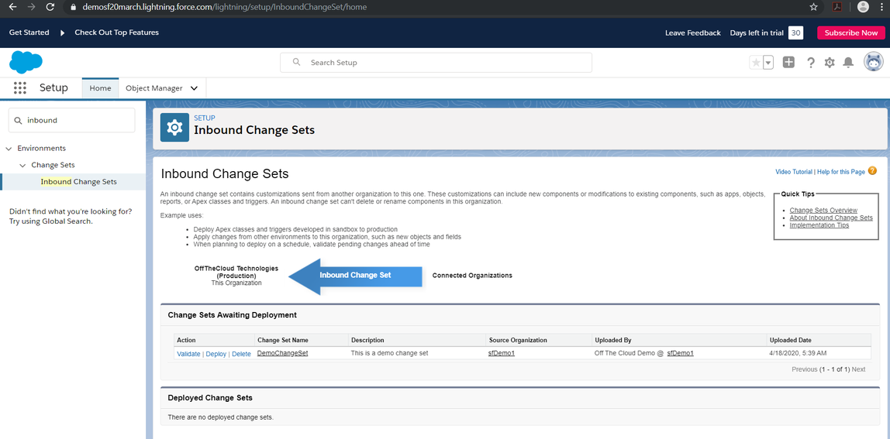Image resolution: width=890 pixels, height=439 pixels.
Task: Expand the Object Manager dropdown chevron
Action: pos(194,88)
